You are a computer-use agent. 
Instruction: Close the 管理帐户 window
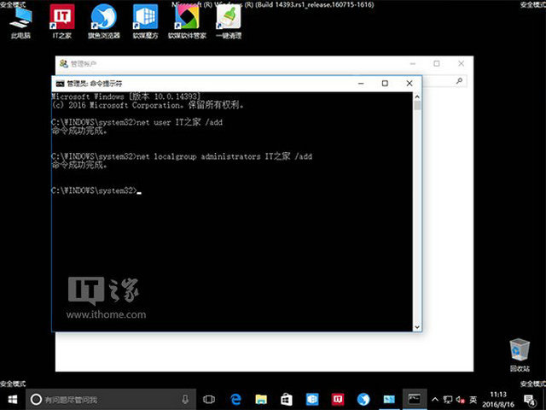pos(461,63)
